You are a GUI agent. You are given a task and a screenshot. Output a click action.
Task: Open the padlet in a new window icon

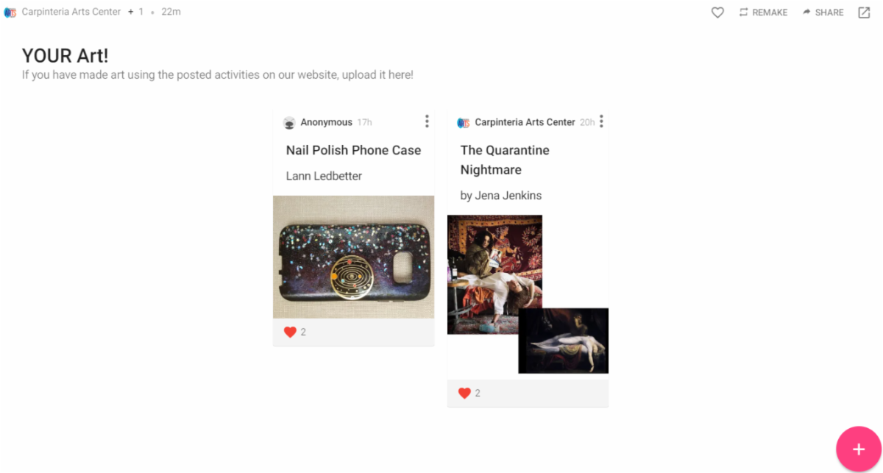tap(864, 13)
